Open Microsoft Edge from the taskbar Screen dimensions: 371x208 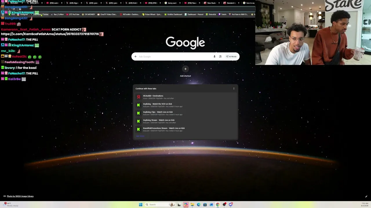(199, 205)
